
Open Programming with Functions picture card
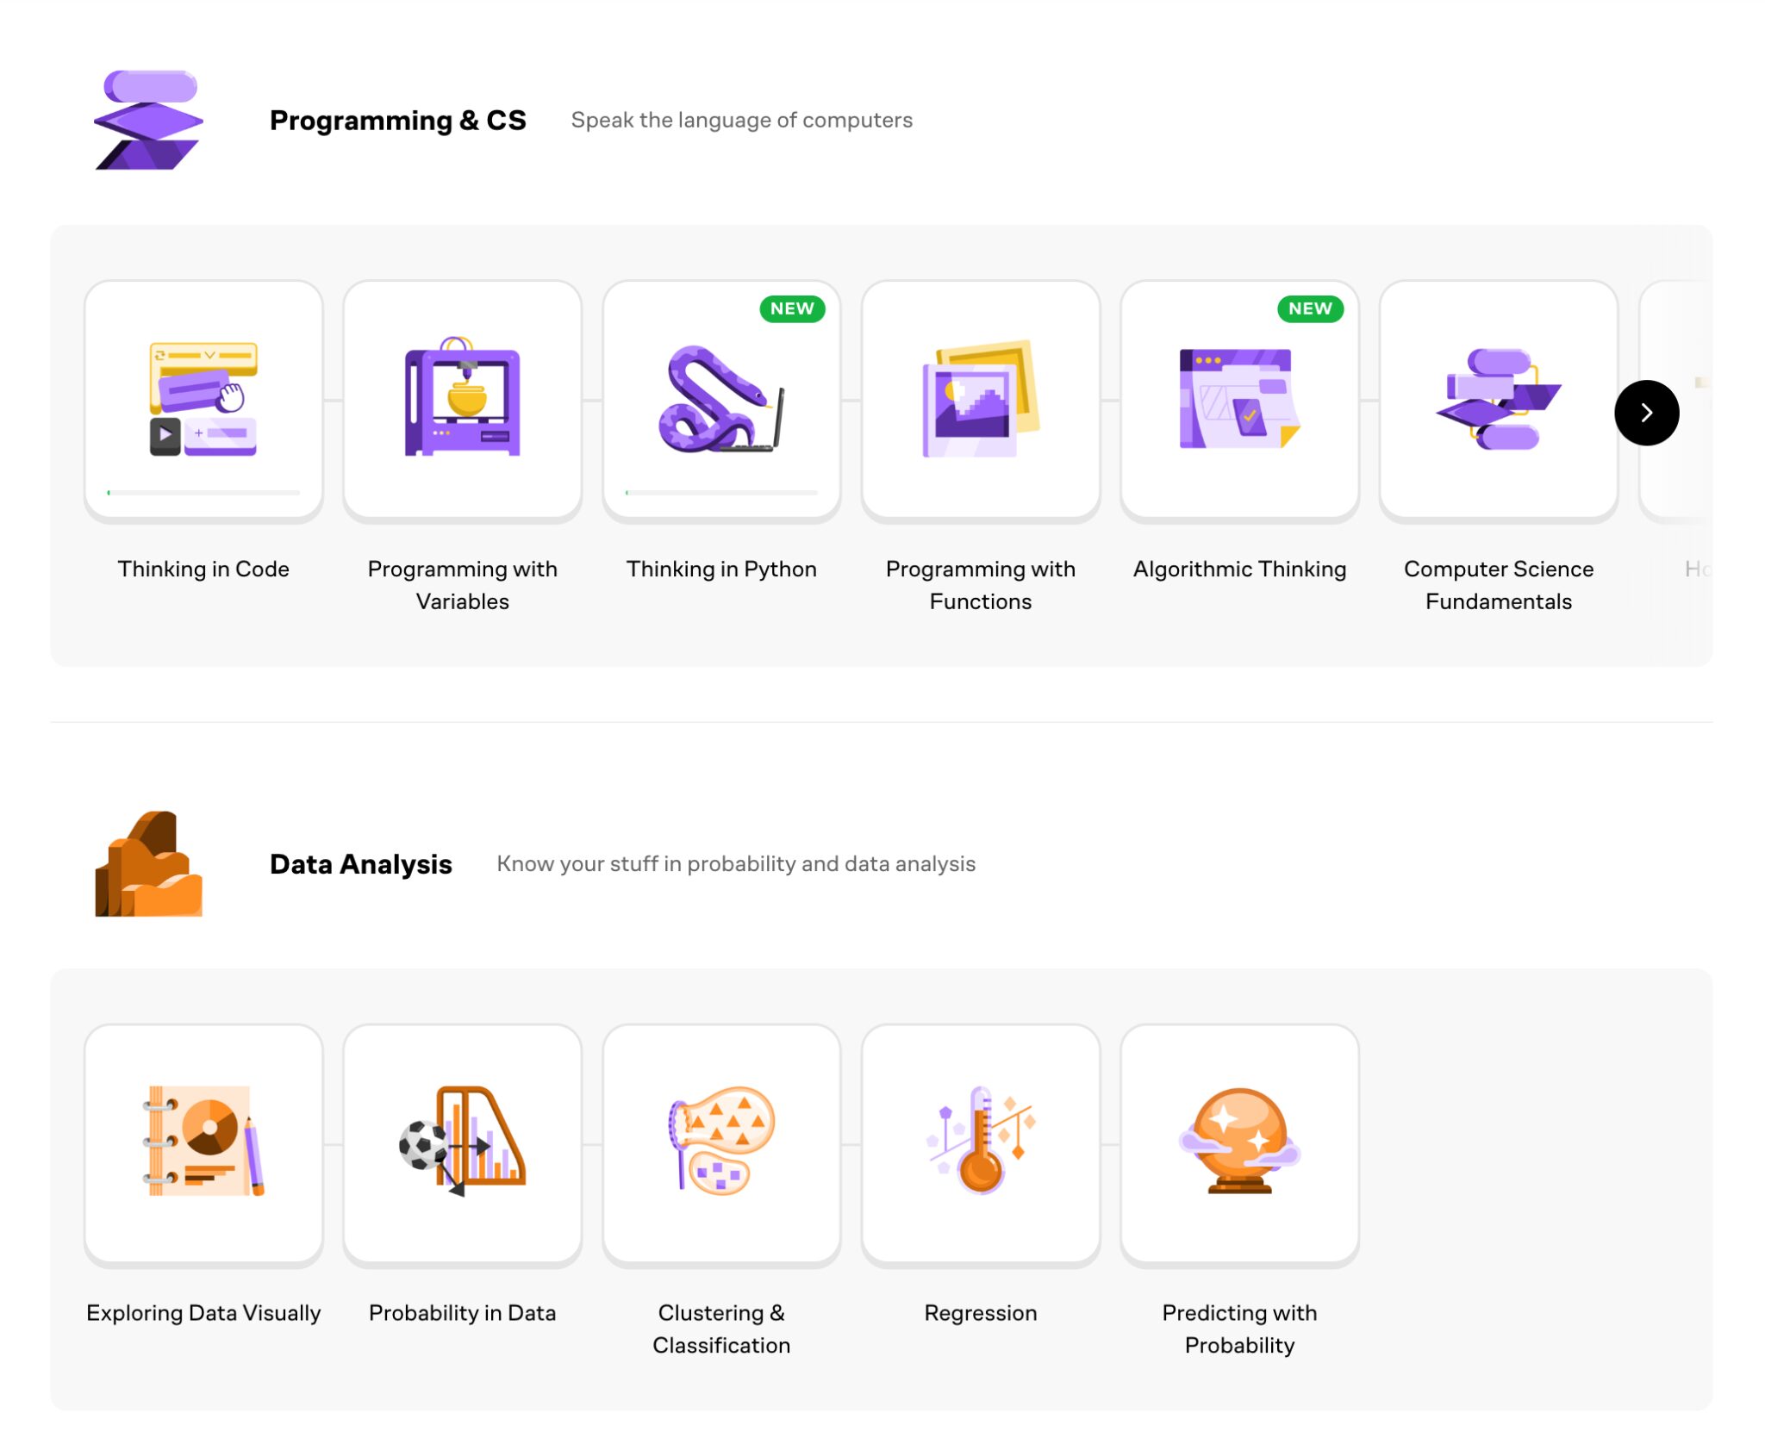pyautogui.click(x=981, y=400)
